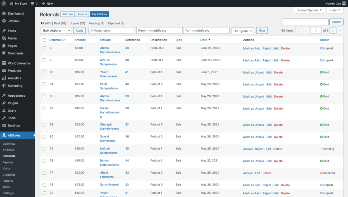348x197 pixels.
Task: Click Mark as Paid for referral 3
Action: coord(251,48)
